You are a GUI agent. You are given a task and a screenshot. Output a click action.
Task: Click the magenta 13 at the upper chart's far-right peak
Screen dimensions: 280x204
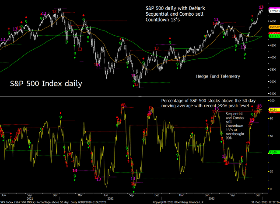click(261, 7)
